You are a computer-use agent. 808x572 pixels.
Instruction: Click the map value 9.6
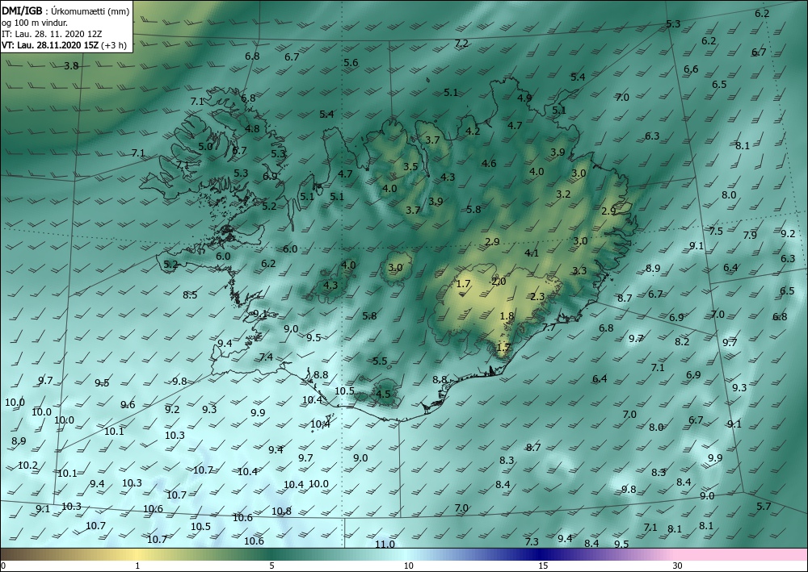(128, 405)
